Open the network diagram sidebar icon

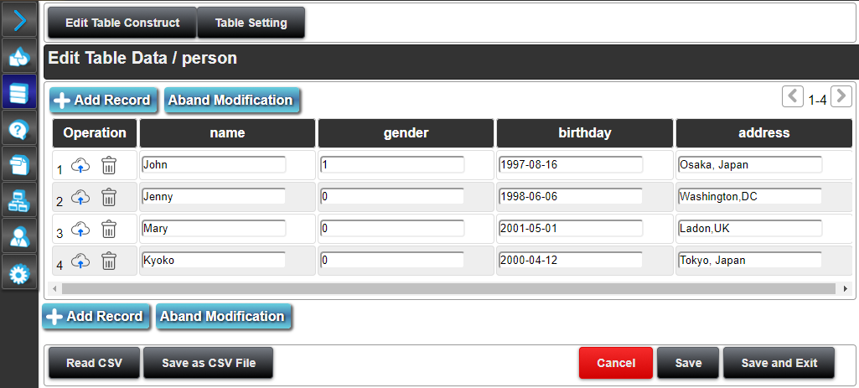pos(18,201)
